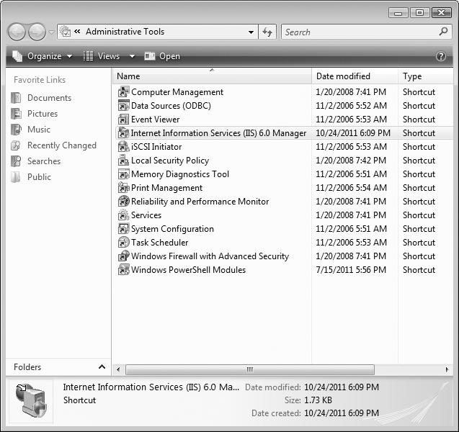Click the Data Sources (ODBC) icon

tap(123, 106)
